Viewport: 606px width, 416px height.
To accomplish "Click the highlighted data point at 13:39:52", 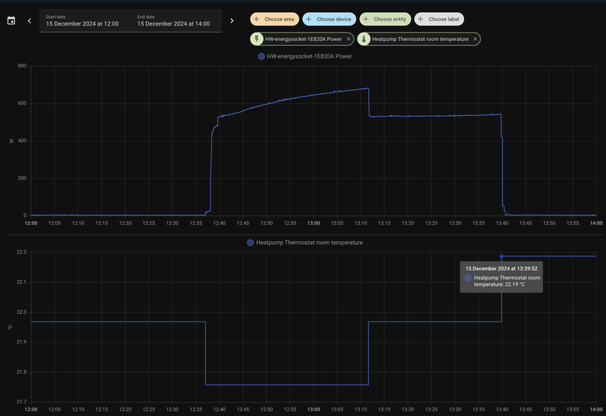I will (x=501, y=256).
